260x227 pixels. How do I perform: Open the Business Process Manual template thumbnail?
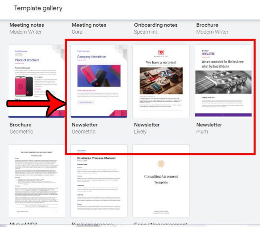pos(99,181)
